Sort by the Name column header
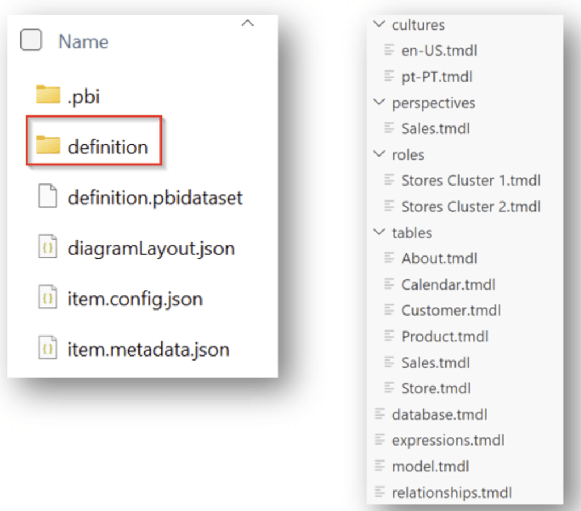The height and width of the screenshot is (511, 581). point(83,41)
